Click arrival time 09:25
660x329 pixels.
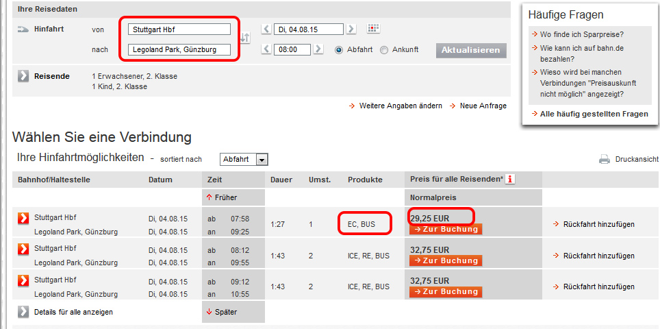[240, 232]
